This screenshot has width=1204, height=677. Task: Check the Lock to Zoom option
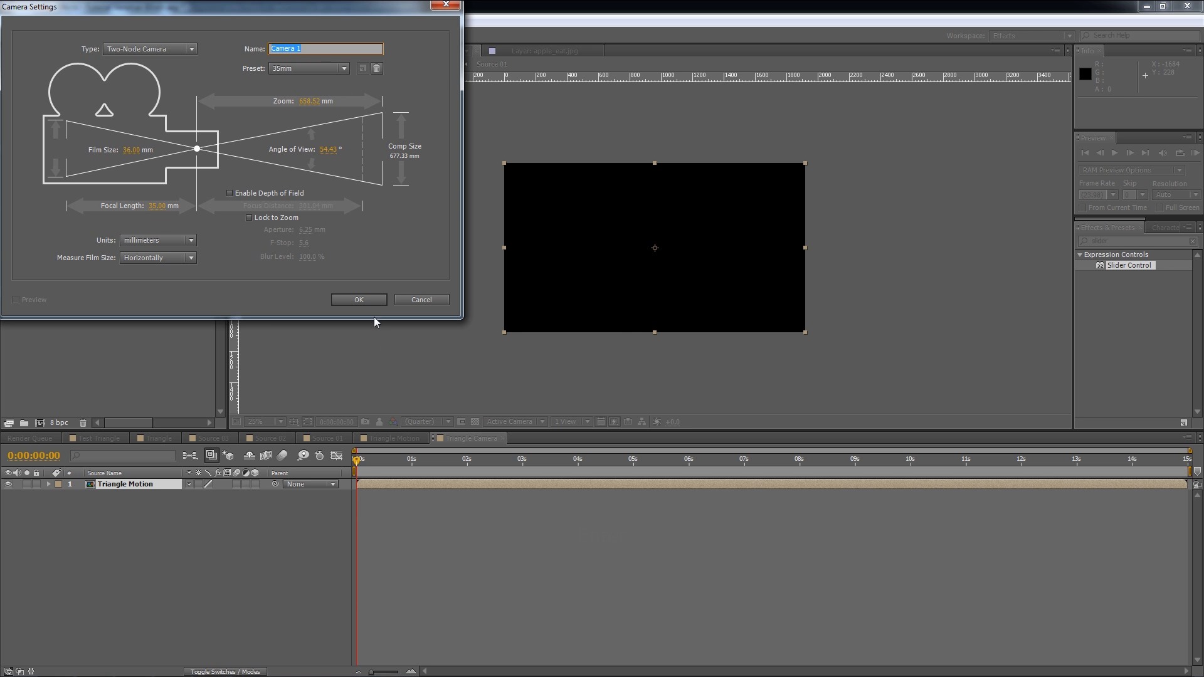click(x=249, y=218)
